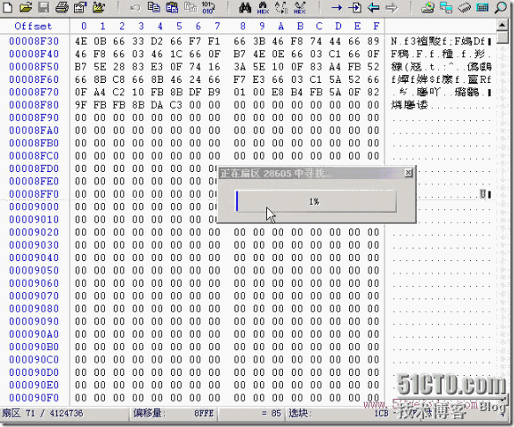Click hex byte C3 in row 00008F80
Screen dimensions: 514x427
(176, 105)
